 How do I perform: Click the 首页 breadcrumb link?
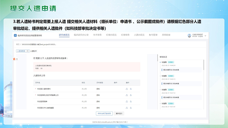pyautogui.click(x=18, y=44)
